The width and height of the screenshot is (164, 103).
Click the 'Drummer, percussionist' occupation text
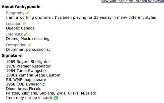(28, 49)
